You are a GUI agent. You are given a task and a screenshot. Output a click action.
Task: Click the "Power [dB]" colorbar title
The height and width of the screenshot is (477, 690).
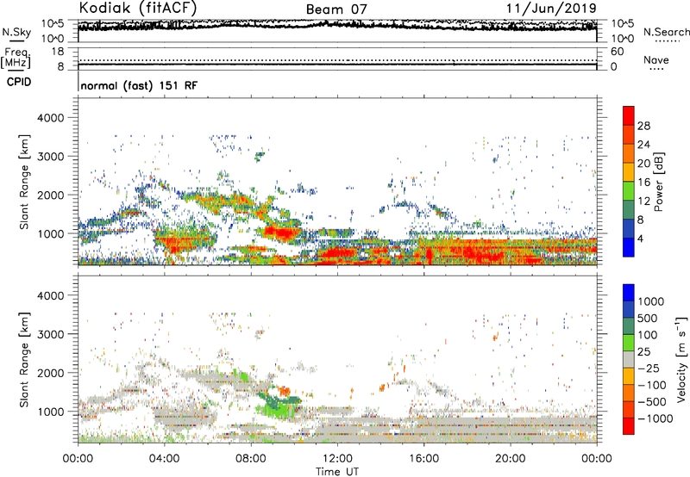pyautogui.click(x=658, y=182)
